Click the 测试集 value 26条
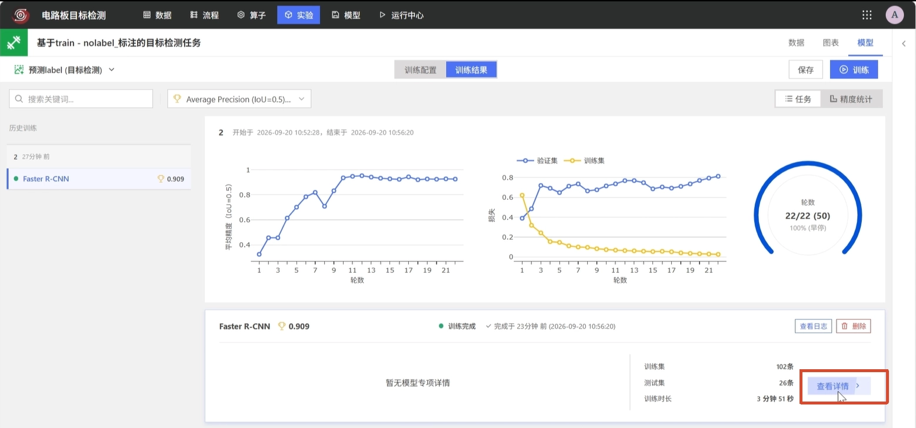This screenshot has width=916, height=428. [x=787, y=383]
